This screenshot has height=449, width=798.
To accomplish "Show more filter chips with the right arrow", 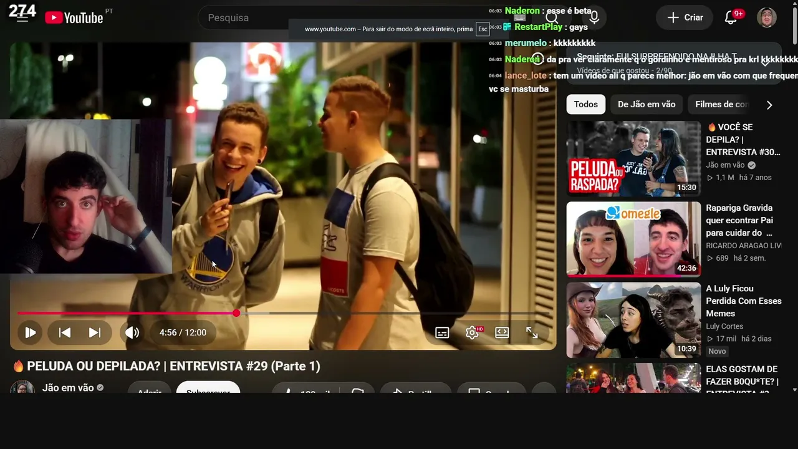I will click(x=769, y=105).
